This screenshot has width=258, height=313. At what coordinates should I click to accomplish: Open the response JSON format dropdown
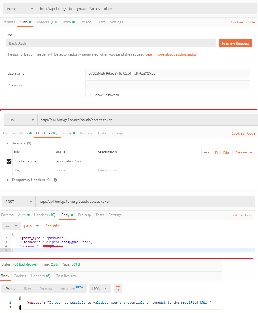(x=100, y=288)
